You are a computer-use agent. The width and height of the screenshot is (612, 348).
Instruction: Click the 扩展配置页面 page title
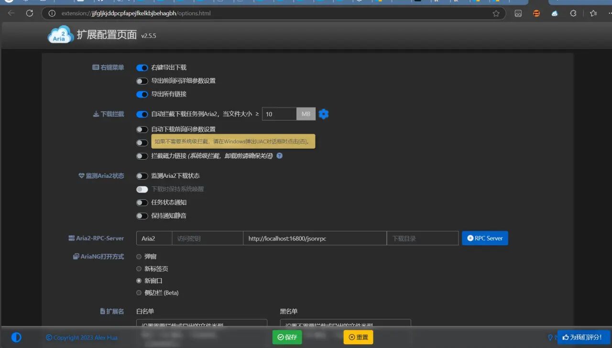point(107,34)
